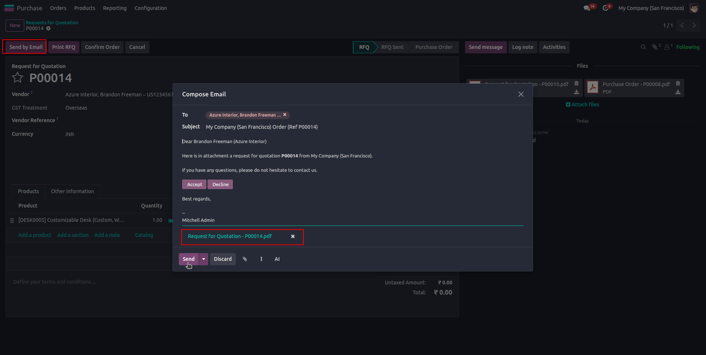Open the discuss messages icon
Screen dimensions: 706x355
click(x=587, y=8)
